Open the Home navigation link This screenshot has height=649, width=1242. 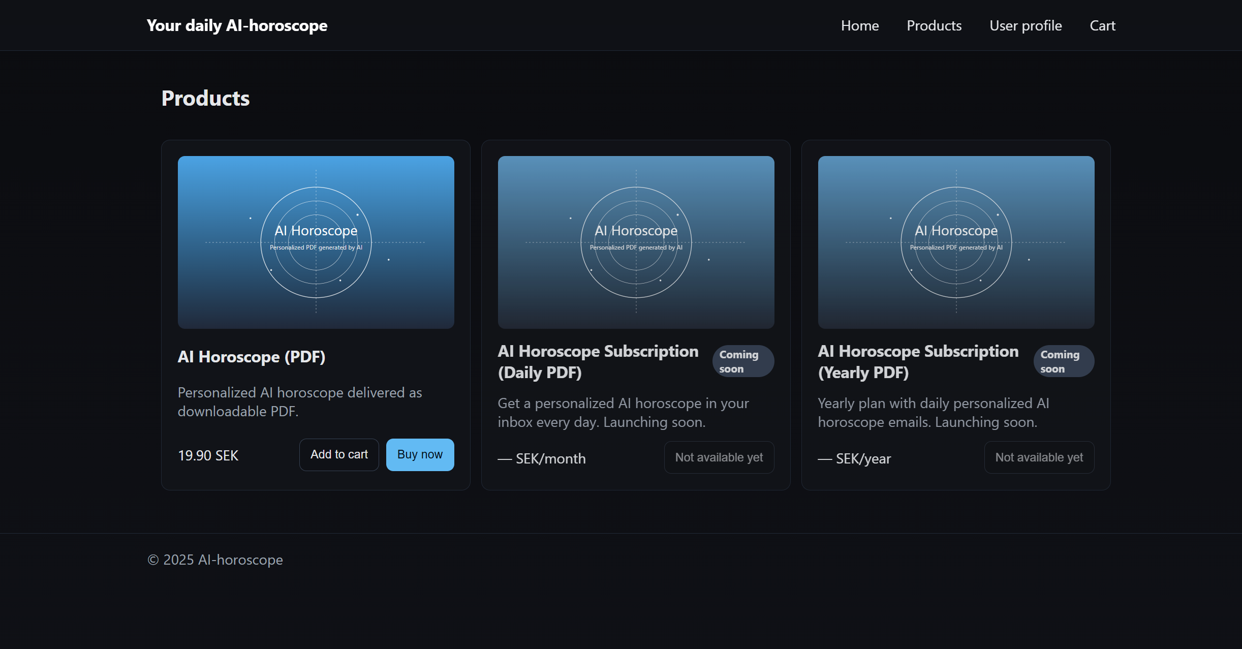pyautogui.click(x=859, y=25)
